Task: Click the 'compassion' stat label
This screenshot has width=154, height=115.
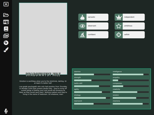Action: point(117,83)
